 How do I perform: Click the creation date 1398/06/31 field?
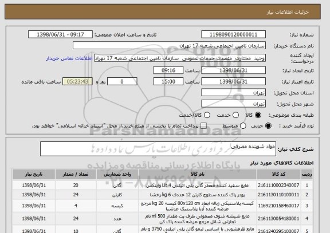pos(233,70)
